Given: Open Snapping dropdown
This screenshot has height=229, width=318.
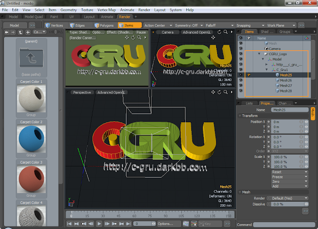Looking at the screenshot, I should (250, 25).
